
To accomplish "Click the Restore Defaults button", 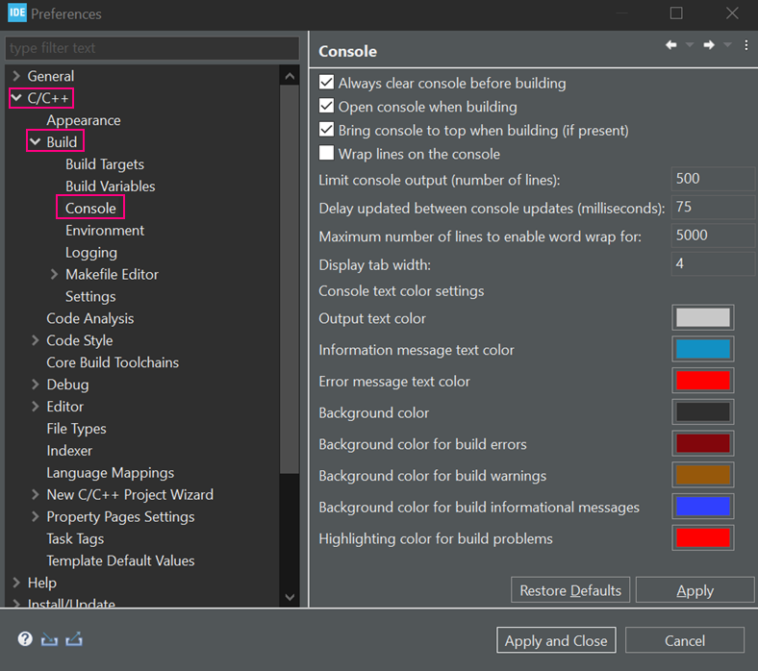I will pyautogui.click(x=570, y=590).
